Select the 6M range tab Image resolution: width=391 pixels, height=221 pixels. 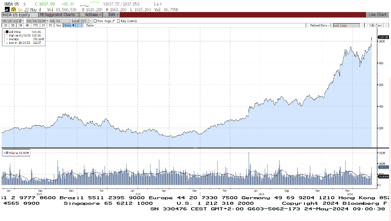(27, 25)
